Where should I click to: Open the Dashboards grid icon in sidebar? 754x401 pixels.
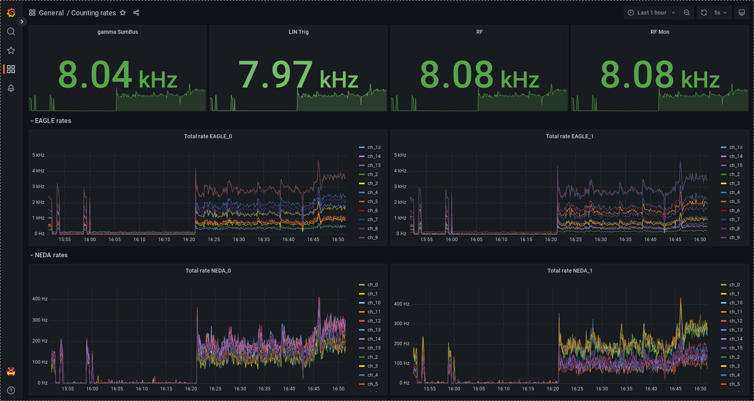(11, 69)
